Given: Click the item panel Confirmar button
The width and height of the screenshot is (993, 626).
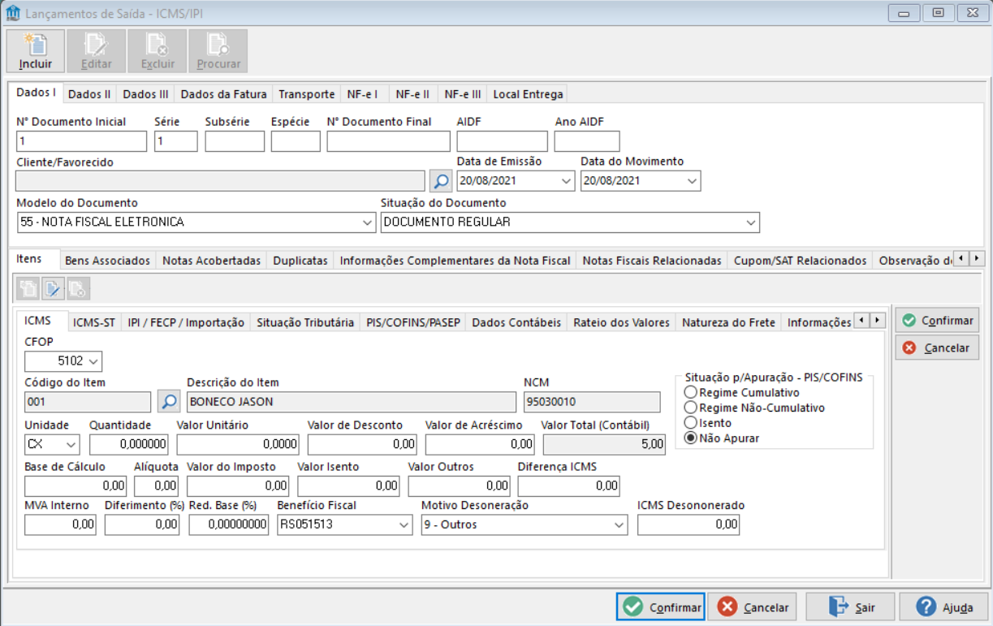Looking at the screenshot, I should [937, 320].
